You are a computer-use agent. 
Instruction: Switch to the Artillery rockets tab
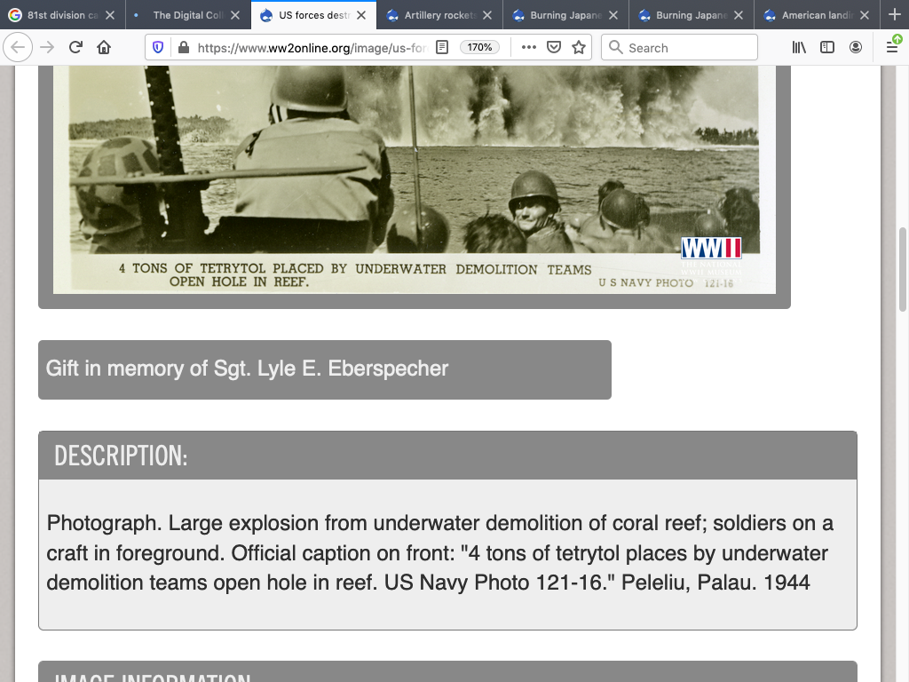coord(439,15)
